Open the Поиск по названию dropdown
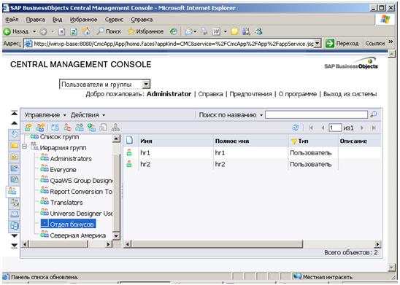400x285 pixels. [x=231, y=115]
